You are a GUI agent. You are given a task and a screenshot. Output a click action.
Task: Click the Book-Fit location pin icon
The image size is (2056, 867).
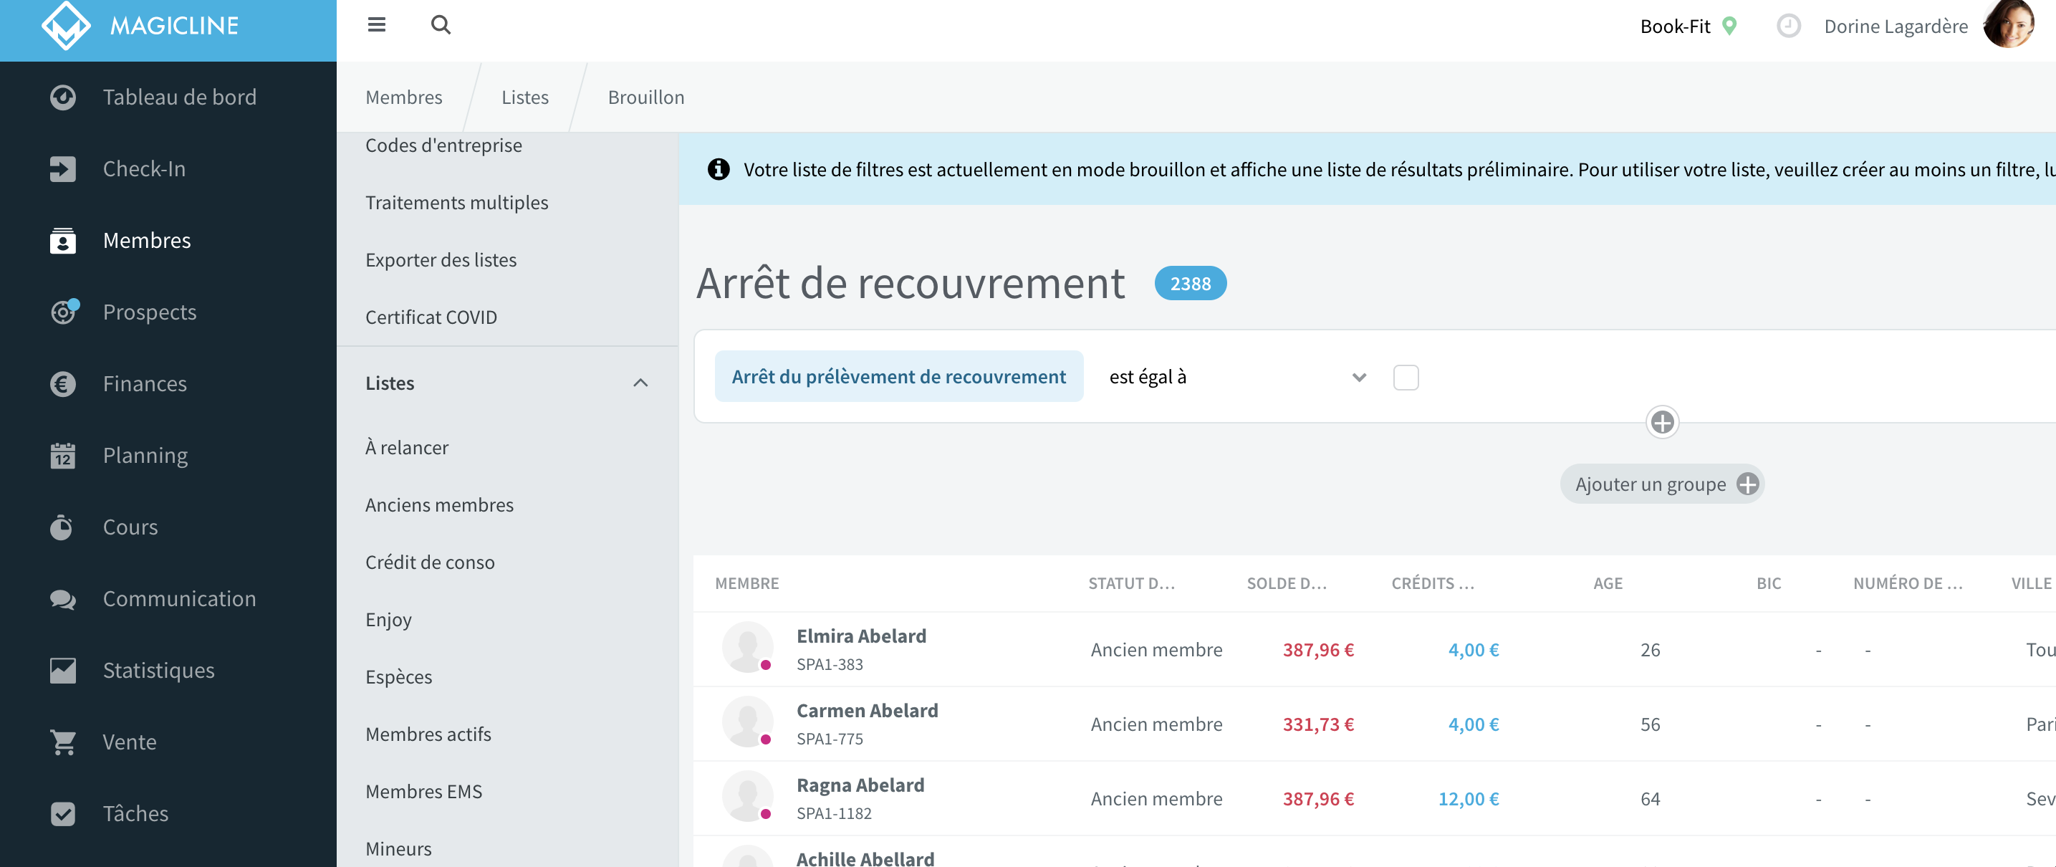(1729, 27)
